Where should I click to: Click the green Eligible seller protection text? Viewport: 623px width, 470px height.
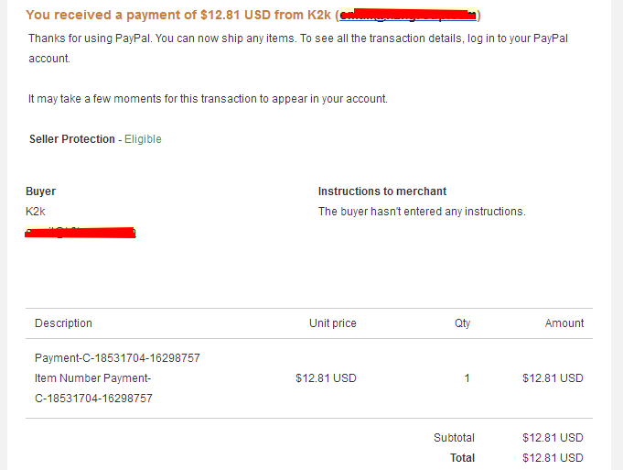(x=143, y=139)
